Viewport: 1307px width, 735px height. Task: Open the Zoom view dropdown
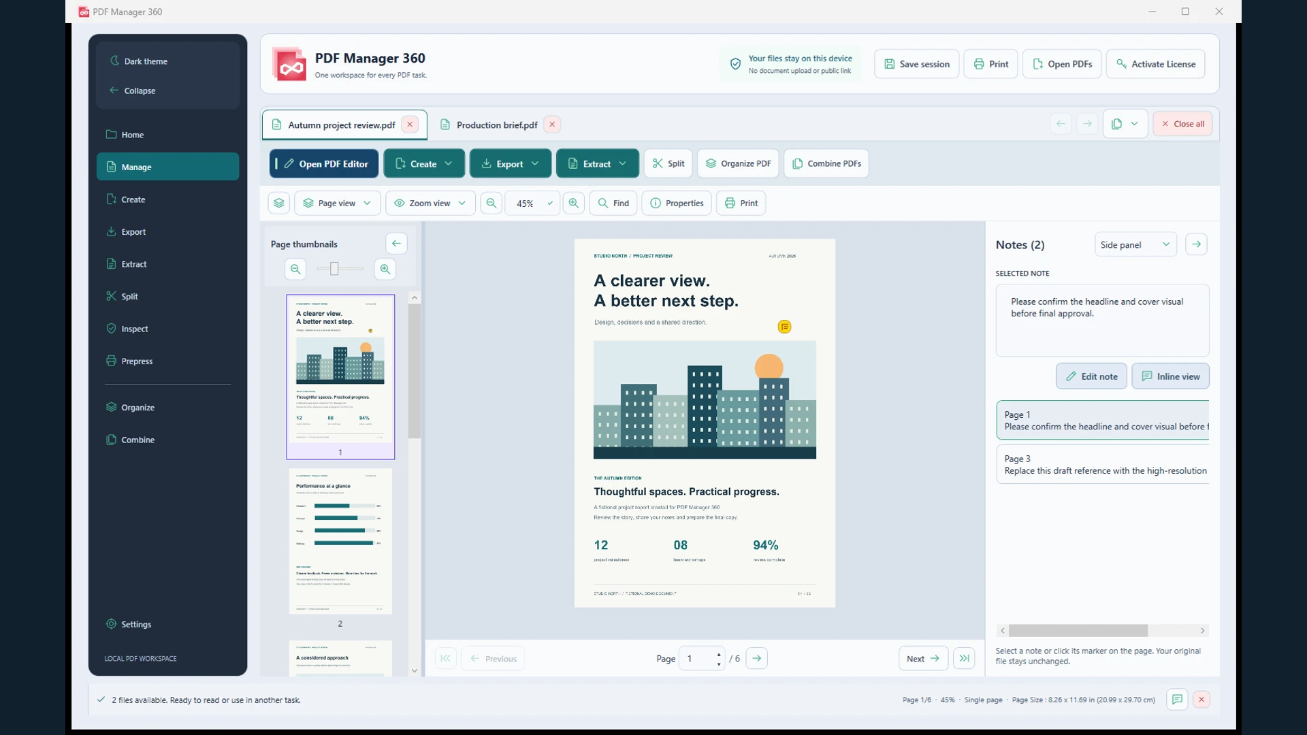430,203
